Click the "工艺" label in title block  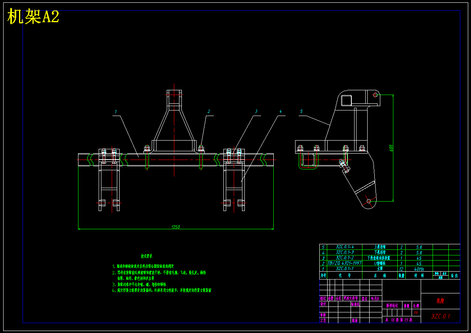click(x=323, y=320)
